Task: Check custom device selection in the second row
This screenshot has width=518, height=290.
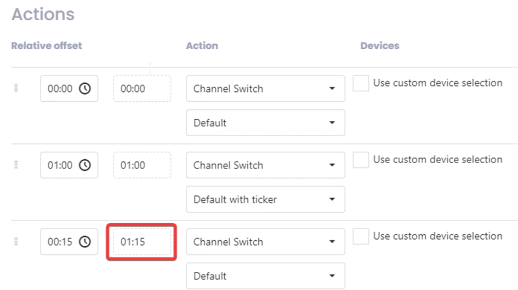Action: (x=361, y=160)
